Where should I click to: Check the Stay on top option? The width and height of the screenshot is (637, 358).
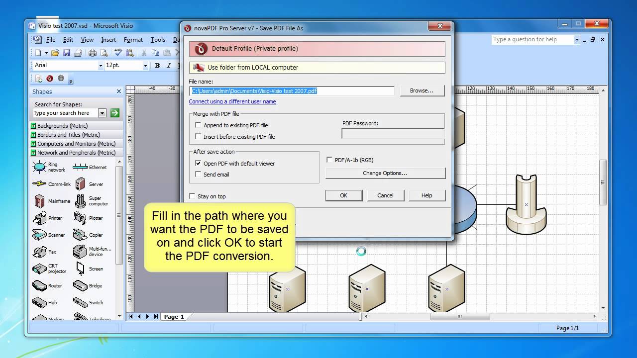pyautogui.click(x=192, y=196)
